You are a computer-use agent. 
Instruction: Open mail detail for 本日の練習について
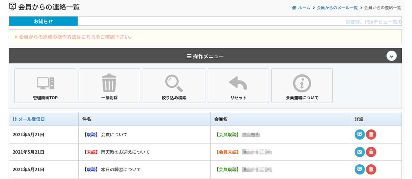point(360,170)
